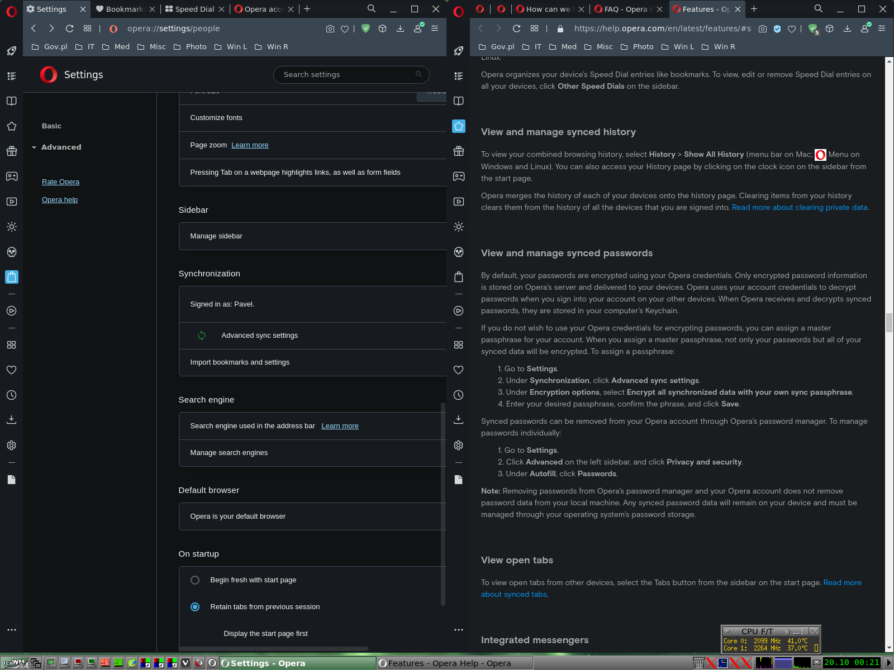Open a new tab in right window
This screenshot has height=670, width=894.
[x=754, y=9]
